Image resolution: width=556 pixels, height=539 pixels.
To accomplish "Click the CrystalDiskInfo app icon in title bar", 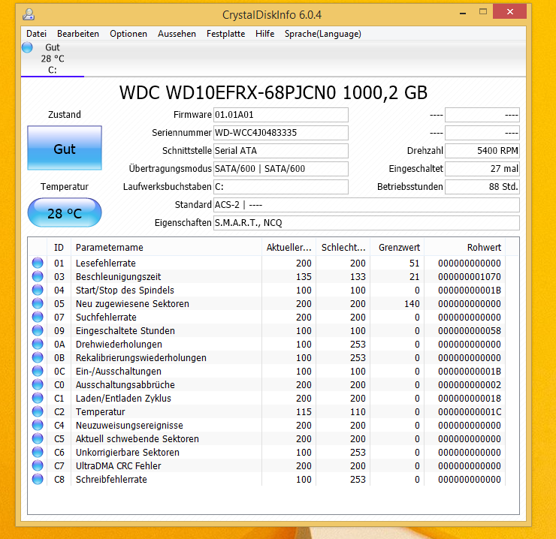I will point(29,14).
